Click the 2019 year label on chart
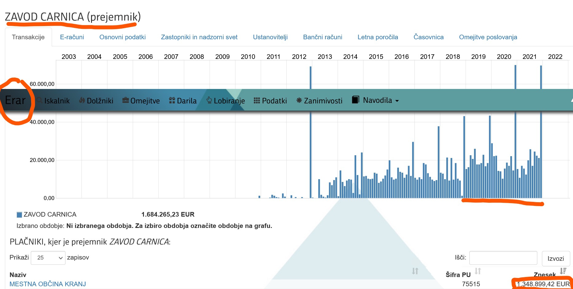The image size is (573, 289). click(x=478, y=57)
